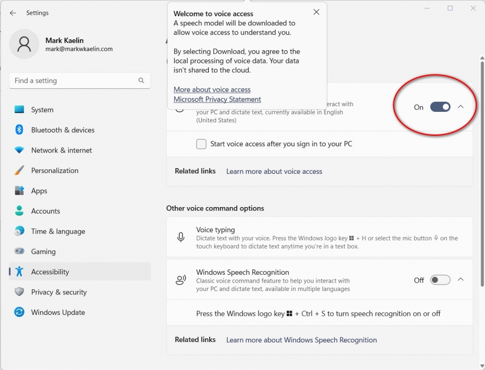This screenshot has height=370, width=485.
Task: Open the Apps settings section
Action: tap(39, 191)
